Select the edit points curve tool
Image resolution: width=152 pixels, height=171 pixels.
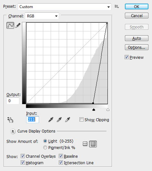pos(10,26)
